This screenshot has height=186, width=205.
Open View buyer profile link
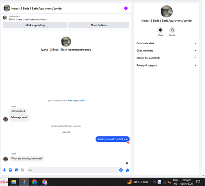click(x=76, y=100)
